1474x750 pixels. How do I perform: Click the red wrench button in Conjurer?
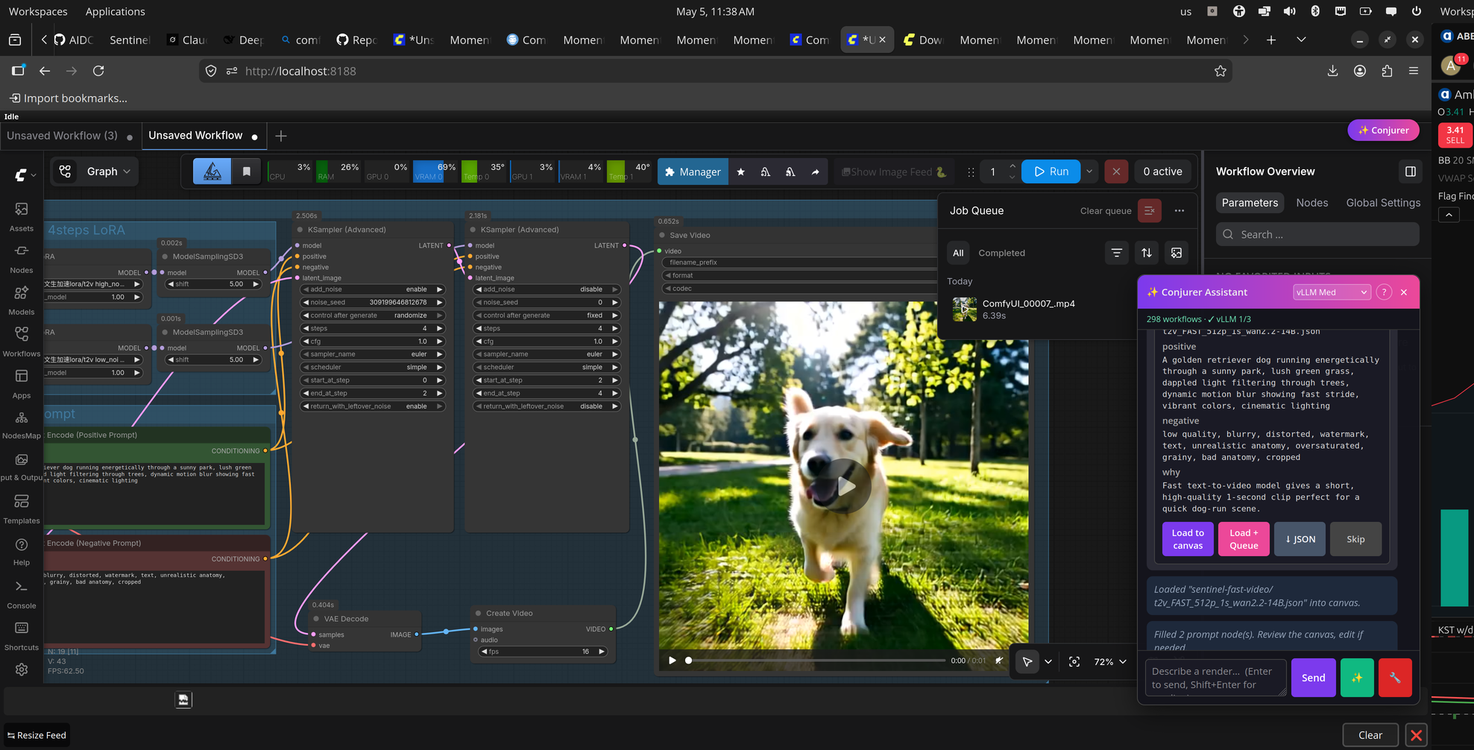coord(1395,678)
